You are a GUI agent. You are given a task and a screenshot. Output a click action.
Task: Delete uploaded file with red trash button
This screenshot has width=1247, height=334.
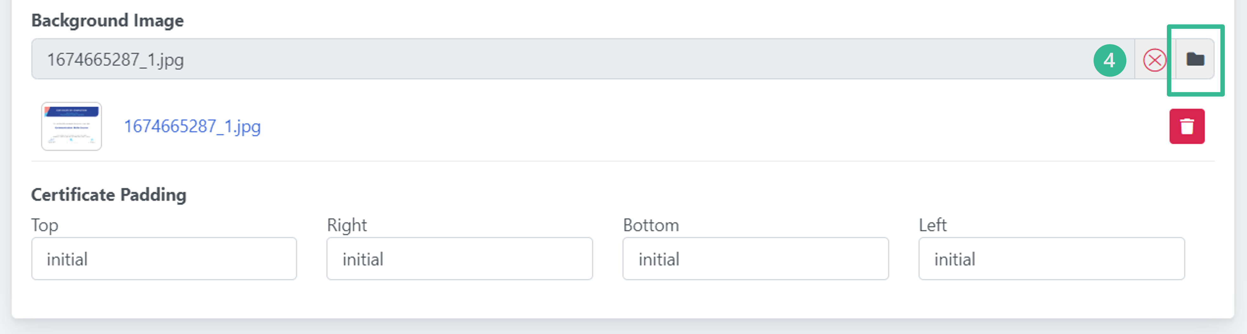pos(1186,126)
